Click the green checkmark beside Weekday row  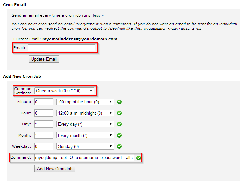click(119, 146)
